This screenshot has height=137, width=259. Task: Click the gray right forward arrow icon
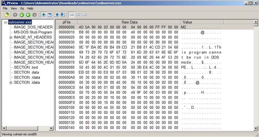(x=34, y=15)
